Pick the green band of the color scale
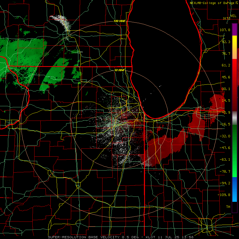 [x=234, y=151]
